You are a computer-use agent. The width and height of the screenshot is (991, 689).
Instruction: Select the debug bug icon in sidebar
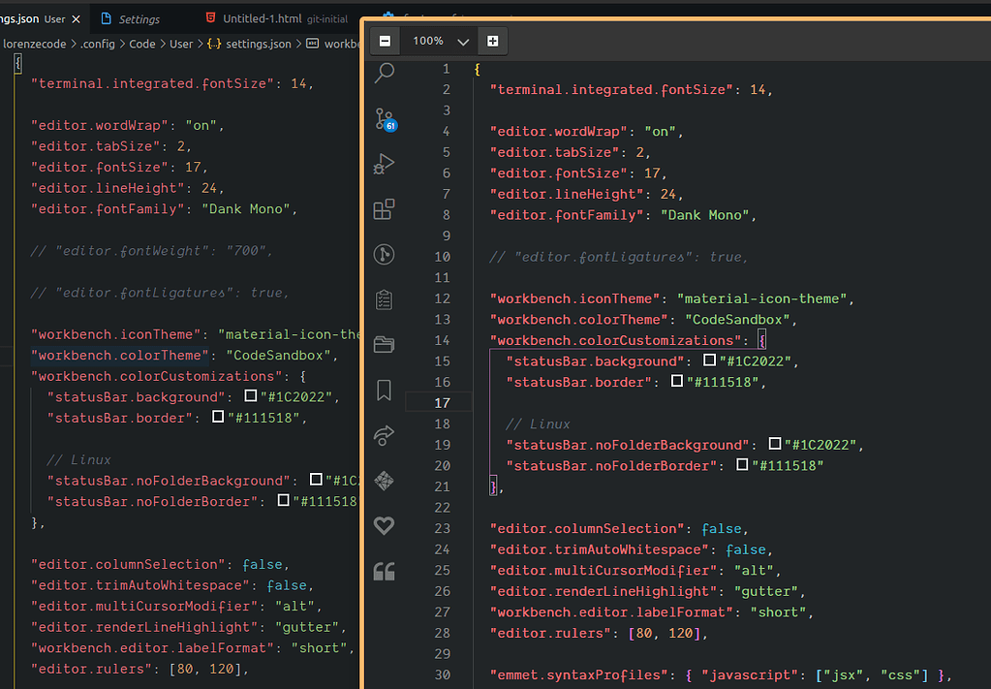384,163
